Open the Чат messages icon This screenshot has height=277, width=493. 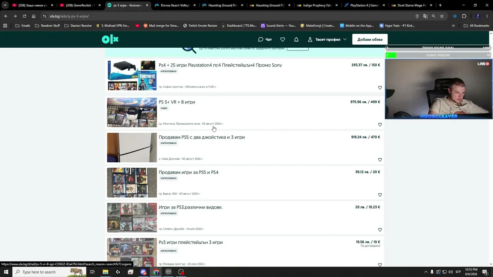click(265, 40)
